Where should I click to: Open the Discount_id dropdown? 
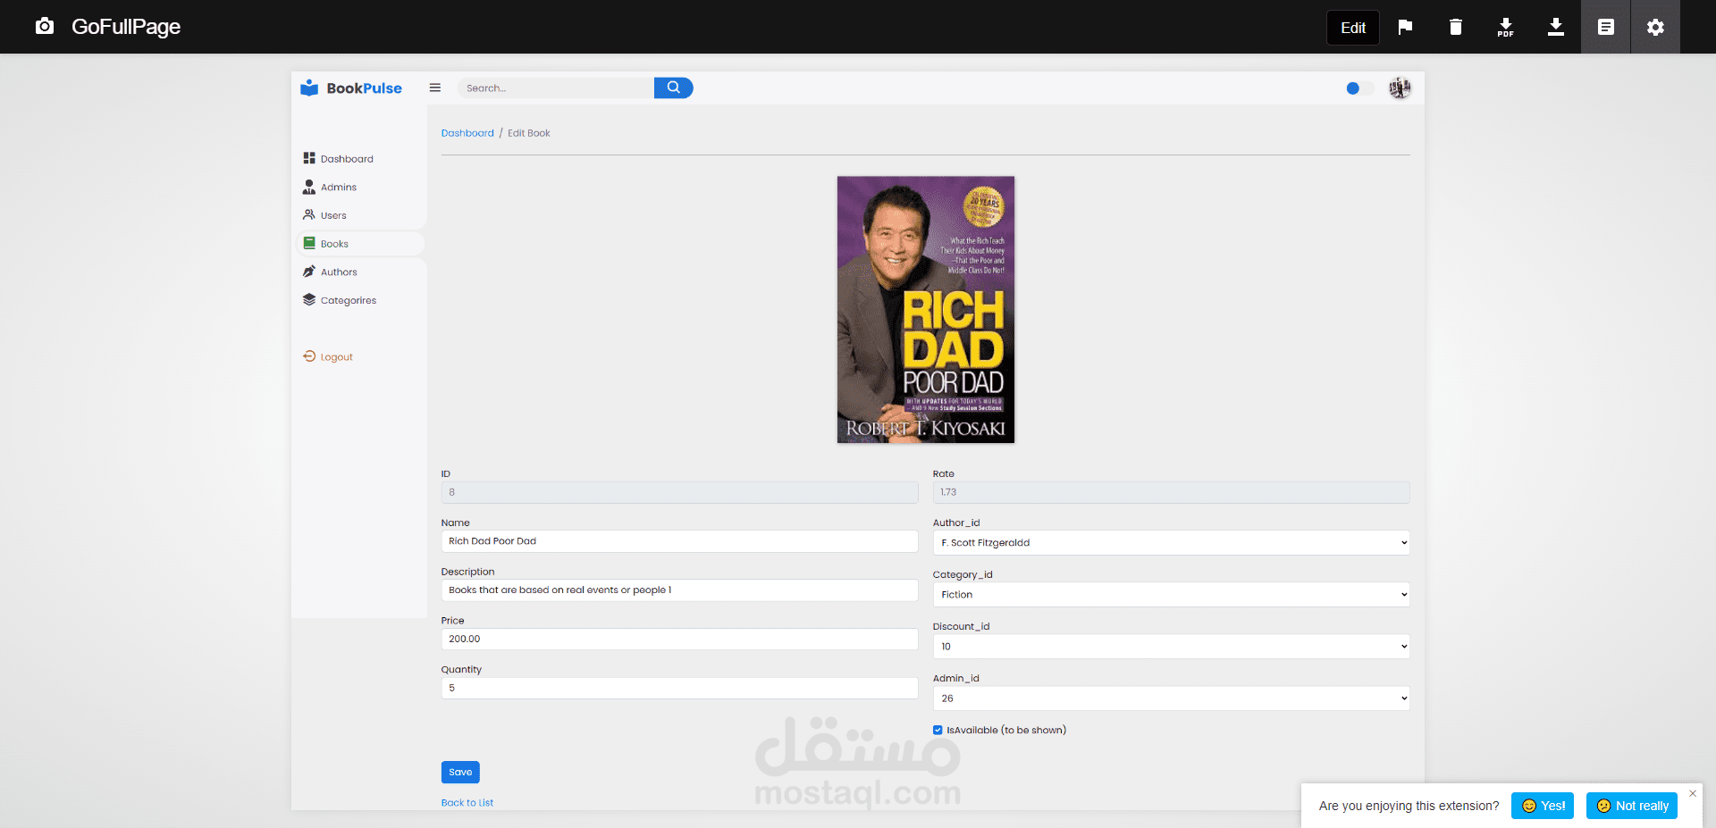tap(1171, 646)
